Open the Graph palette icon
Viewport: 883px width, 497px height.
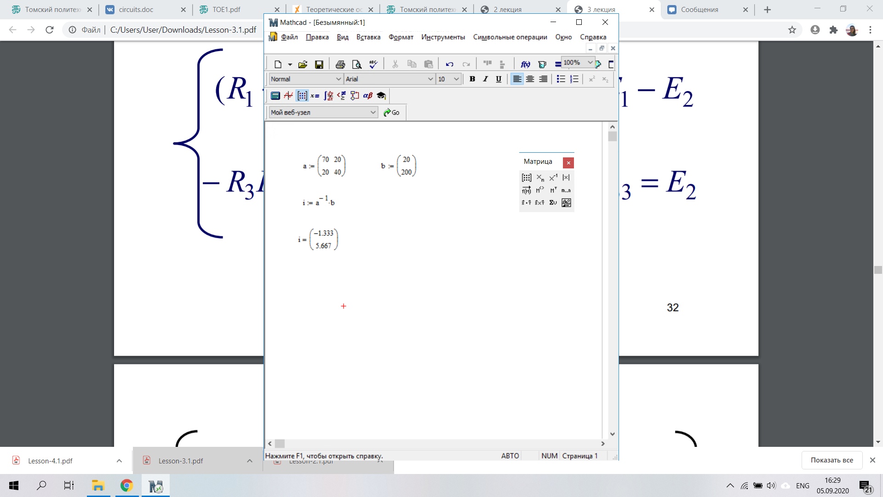point(288,96)
